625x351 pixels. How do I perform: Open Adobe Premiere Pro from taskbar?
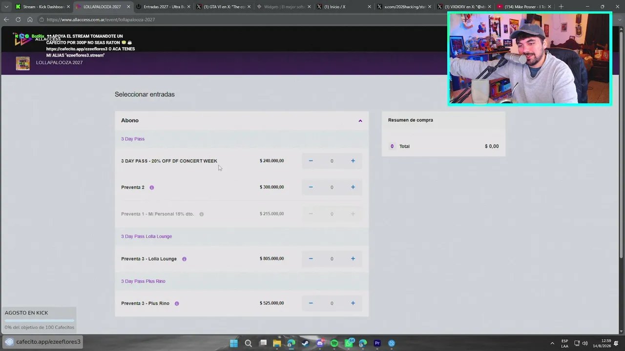[x=377, y=343]
